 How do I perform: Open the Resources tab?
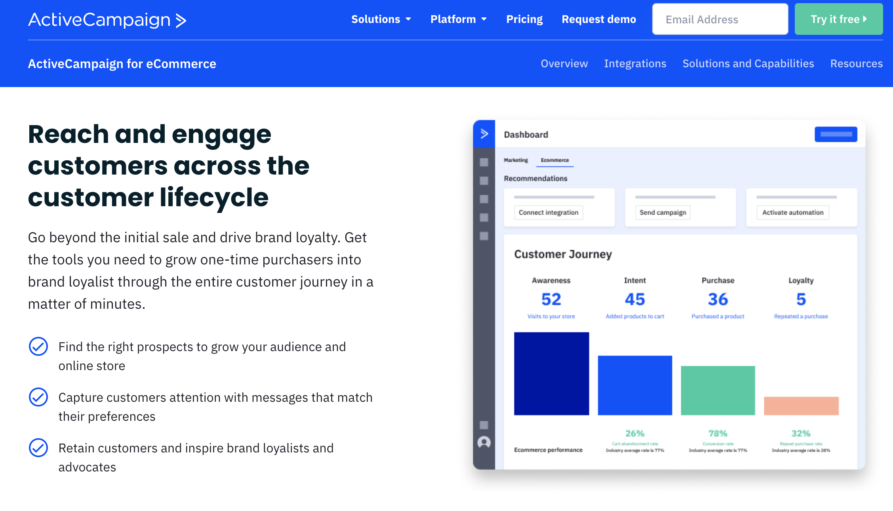click(x=857, y=64)
